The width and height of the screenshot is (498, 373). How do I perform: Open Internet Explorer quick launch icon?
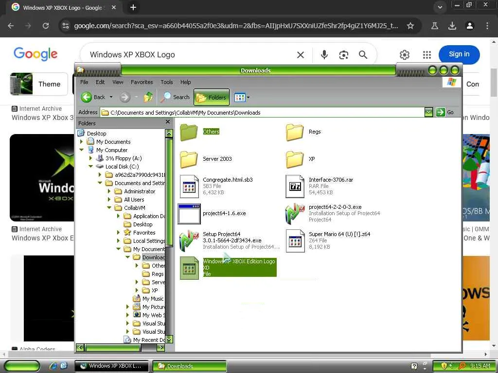pyautogui.click(x=53, y=366)
